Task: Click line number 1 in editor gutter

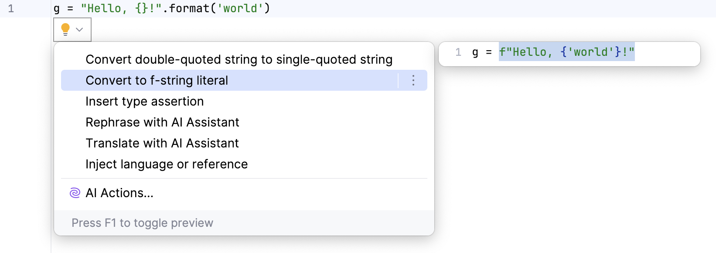Action: point(11,8)
